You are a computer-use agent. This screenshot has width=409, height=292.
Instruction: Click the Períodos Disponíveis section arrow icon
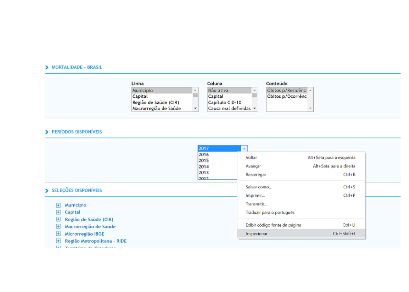click(47, 132)
